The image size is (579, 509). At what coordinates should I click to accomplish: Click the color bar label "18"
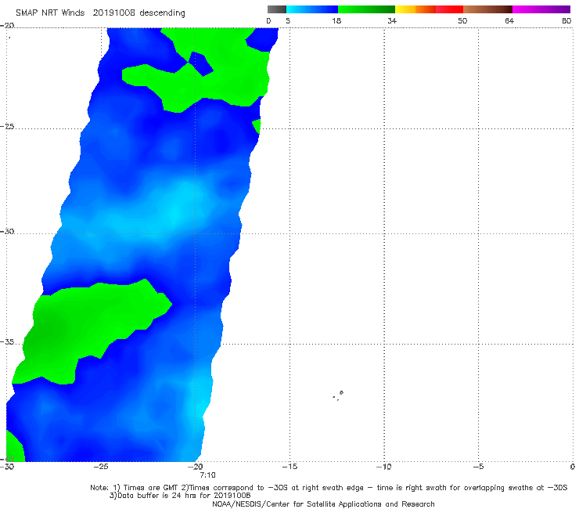pos(336,21)
